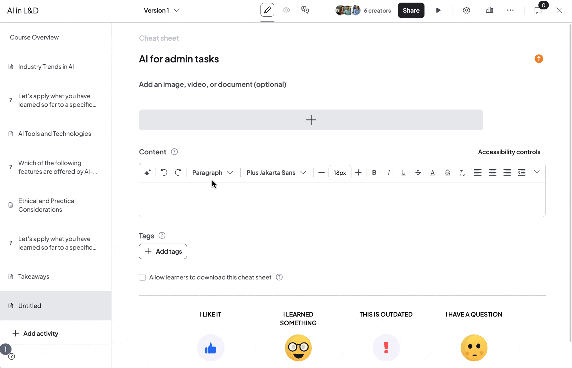Screen dimensions: 572x368
Task: Click the AI in L&D course title
Action: pyautogui.click(x=23, y=11)
